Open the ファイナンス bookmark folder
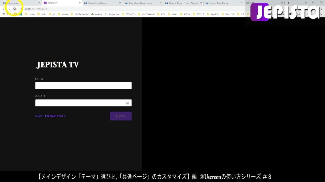Viewport: 325px width, 182px height. [228, 14]
